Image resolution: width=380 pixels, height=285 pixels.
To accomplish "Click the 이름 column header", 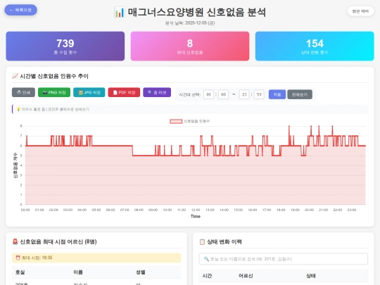I will pos(78,272).
